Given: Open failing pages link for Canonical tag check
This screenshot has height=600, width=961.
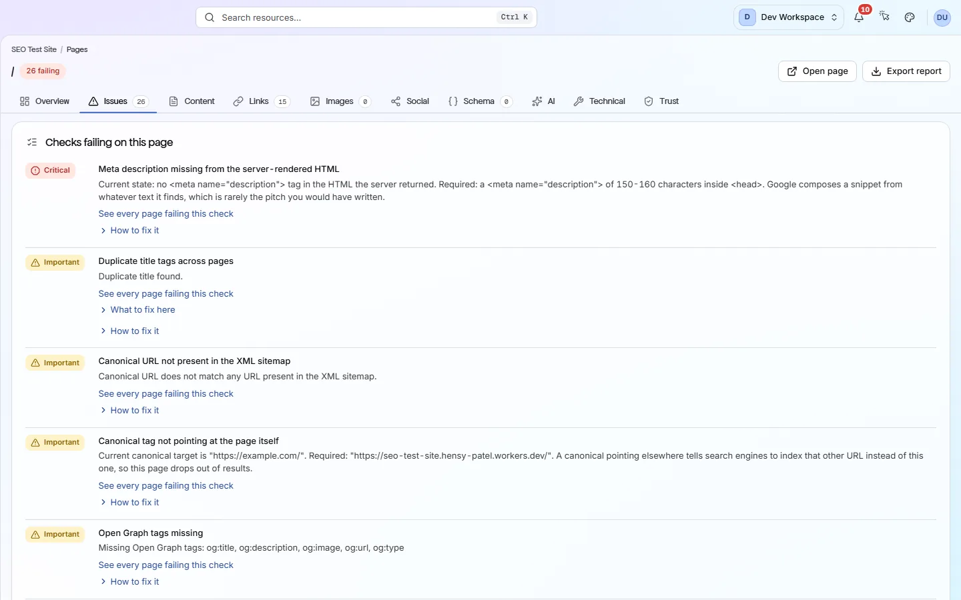Looking at the screenshot, I should pyautogui.click(x=166, y=486).
